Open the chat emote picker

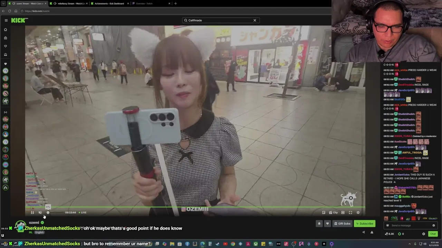434,226
